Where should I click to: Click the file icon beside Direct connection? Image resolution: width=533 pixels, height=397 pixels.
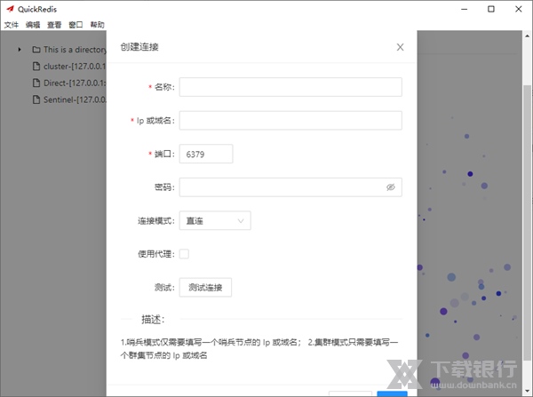[x=36, y=83]
